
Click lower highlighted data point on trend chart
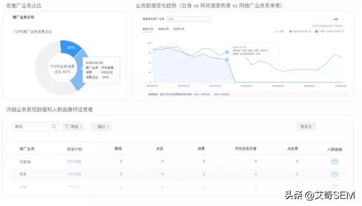tap(227, 59)
